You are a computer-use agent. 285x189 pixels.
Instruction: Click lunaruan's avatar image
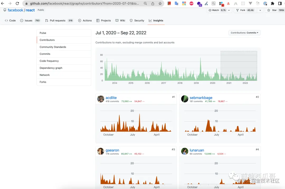pos(185,151)
